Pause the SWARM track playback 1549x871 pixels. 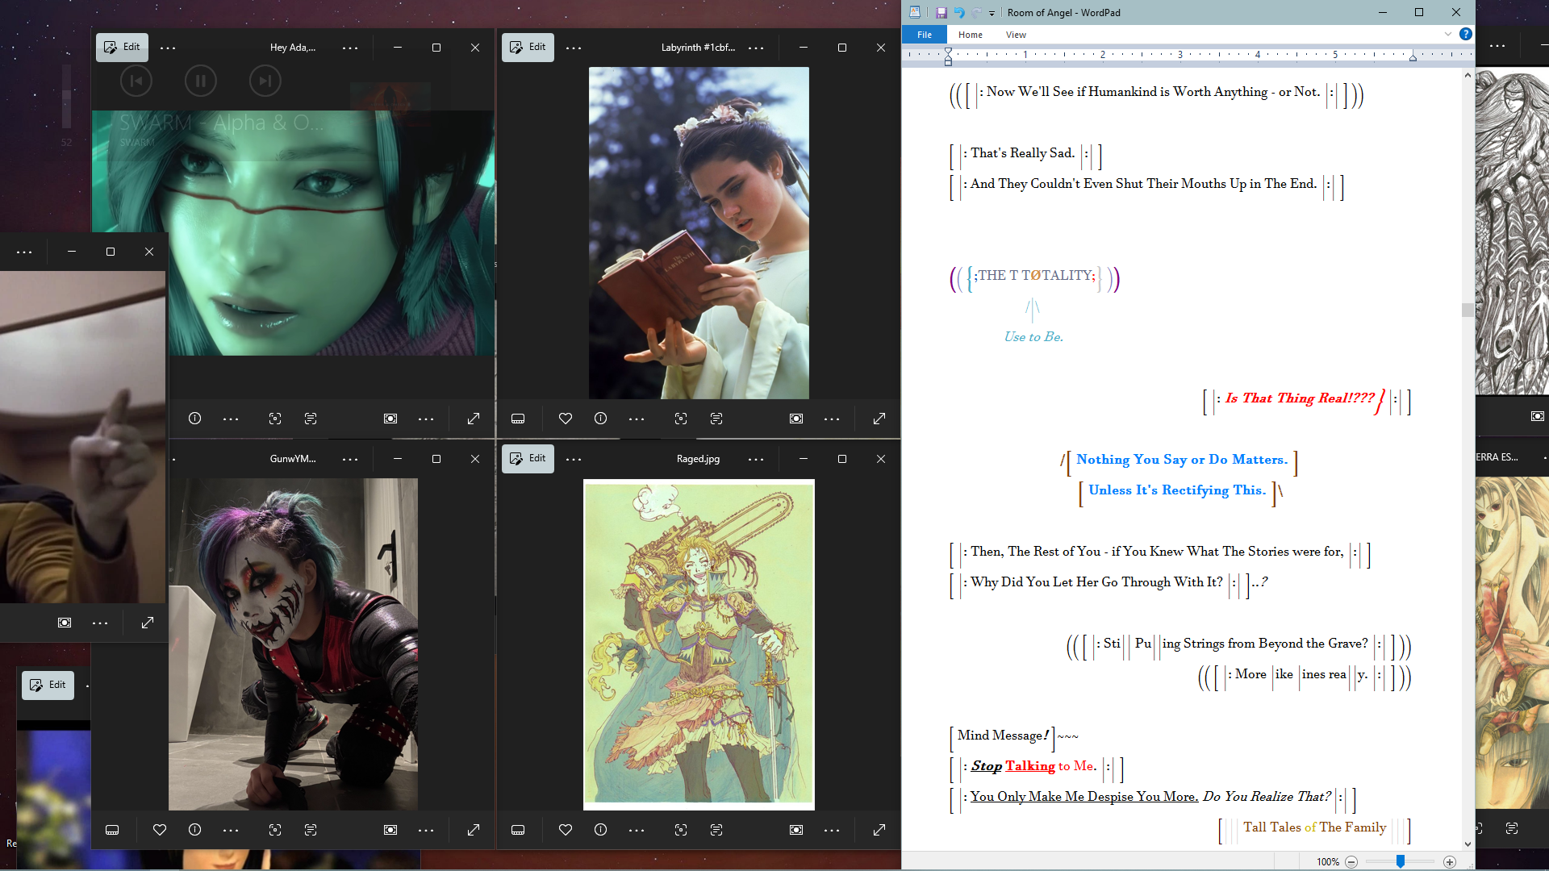[201, 81]
